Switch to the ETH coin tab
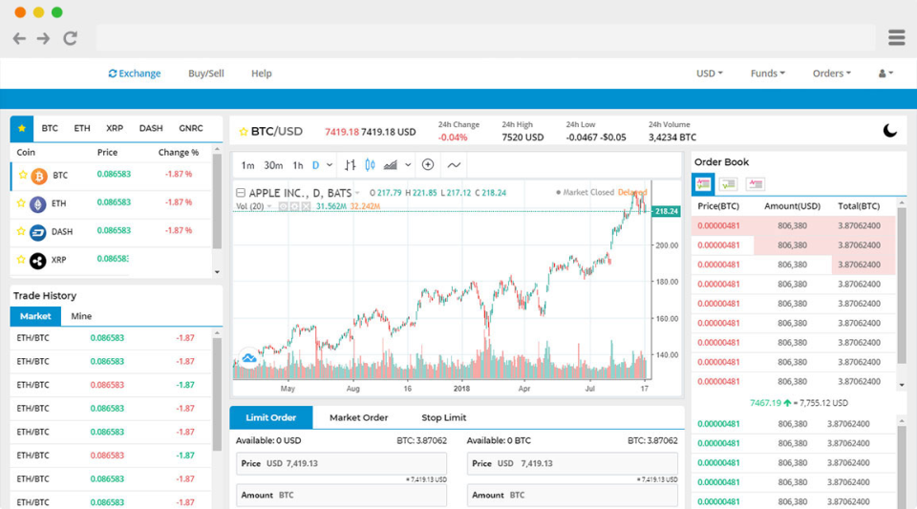Image resolution: width=917 pixels, height=509 pixels. coord(82,128)
